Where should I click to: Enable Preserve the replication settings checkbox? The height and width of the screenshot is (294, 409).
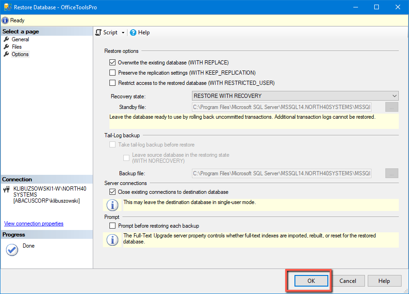pos(112,72)
